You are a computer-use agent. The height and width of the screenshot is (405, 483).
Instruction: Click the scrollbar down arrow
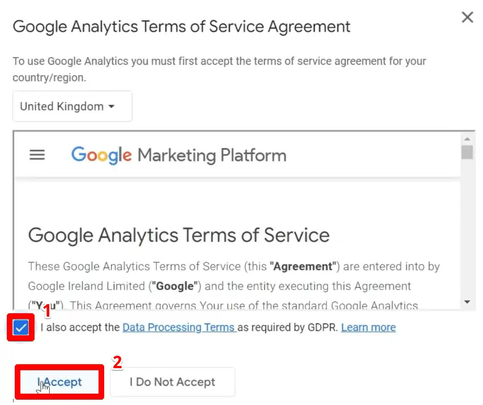click(467, 302)
